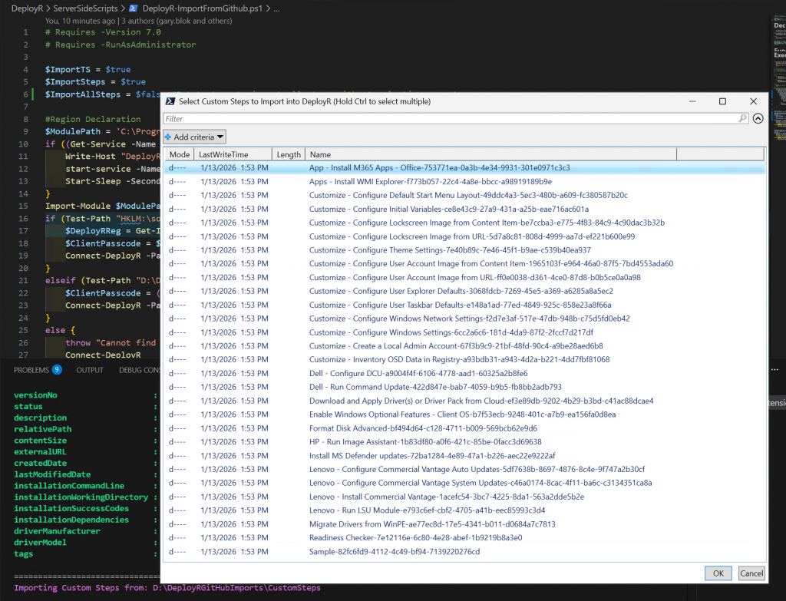Switch to the OUTPUT panel tab
This screenshot has height=601, width=786.
pos(90,370)
